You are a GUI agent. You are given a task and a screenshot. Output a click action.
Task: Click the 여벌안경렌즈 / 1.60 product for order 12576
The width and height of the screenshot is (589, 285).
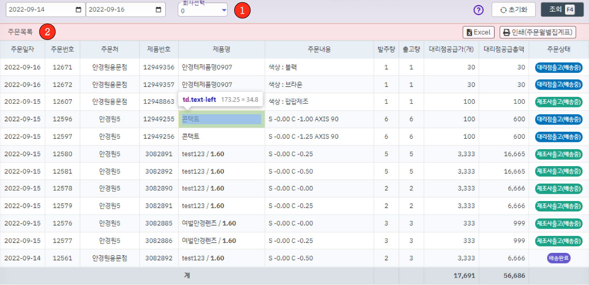(209, 224)
